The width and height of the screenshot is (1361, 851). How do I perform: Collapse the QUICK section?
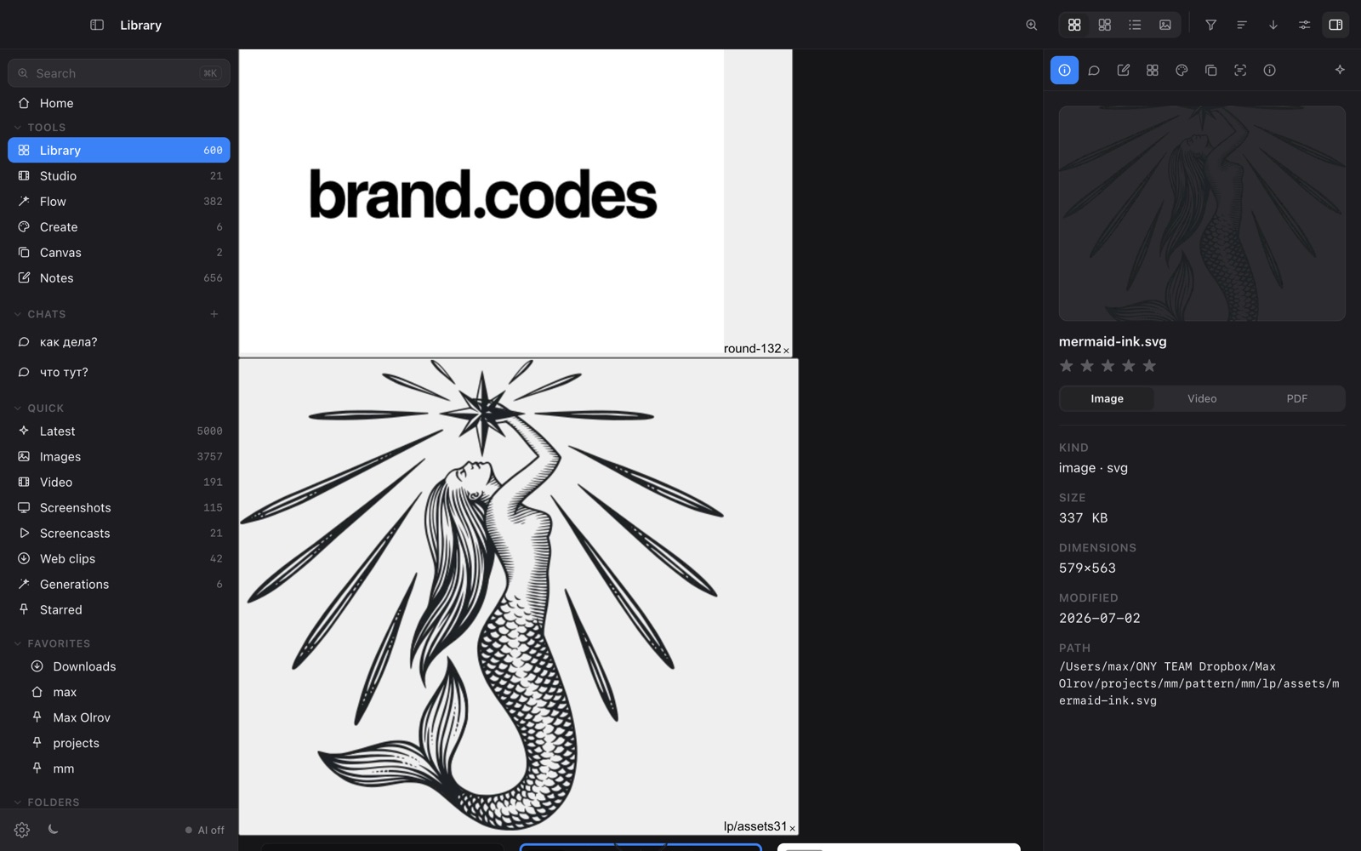click(38, 408)
